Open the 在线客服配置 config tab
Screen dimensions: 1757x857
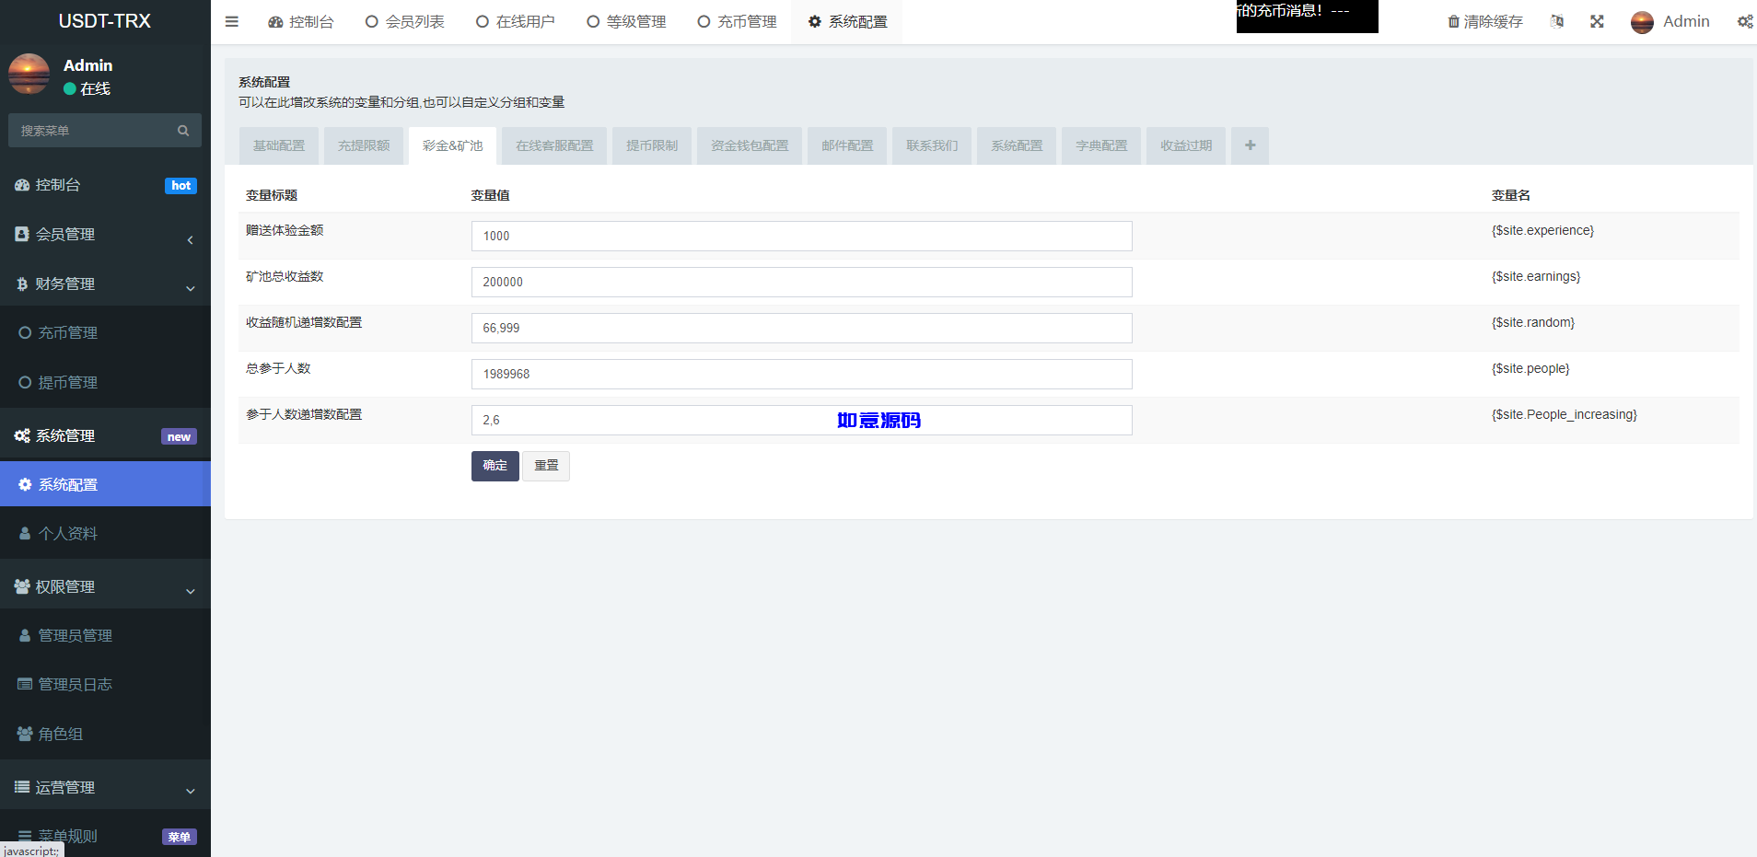pos(554,145)
